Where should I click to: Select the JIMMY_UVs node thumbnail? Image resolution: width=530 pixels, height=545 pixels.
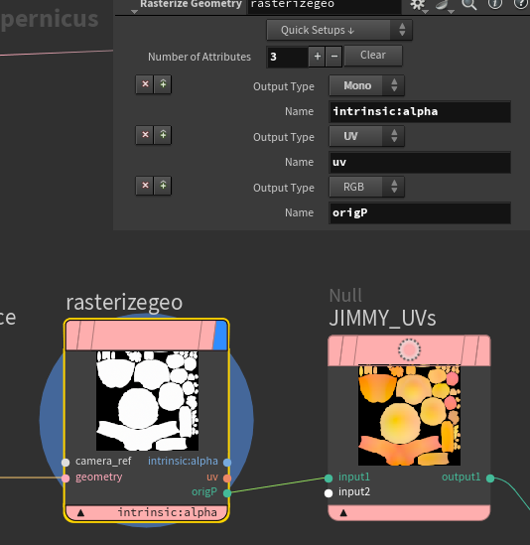pyautogui.click(x=409, y=415)
